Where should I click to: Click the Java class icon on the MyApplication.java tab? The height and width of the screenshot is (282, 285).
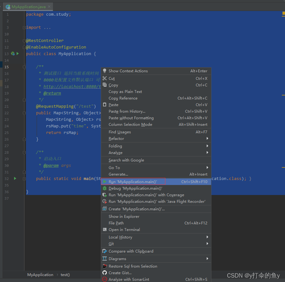(x=8, y=6)
